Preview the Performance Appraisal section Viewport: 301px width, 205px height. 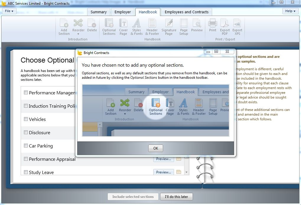[164, 159]
